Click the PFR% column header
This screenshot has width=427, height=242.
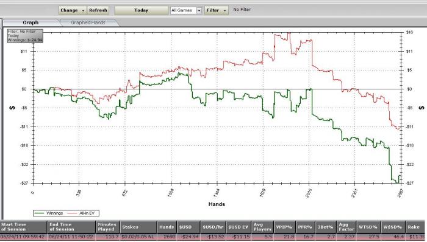305,227
